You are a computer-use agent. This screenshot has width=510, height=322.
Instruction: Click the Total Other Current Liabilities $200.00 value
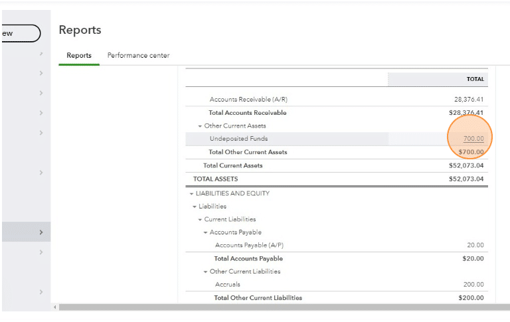pyautogui.click(x=471, y=297)
